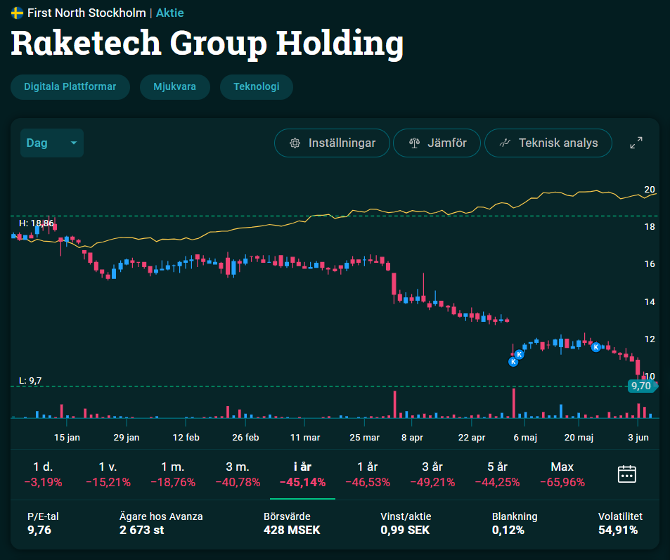Switch to the 1 m. period tab
This screenshot has height=560, width=670.
click(173, 474)
